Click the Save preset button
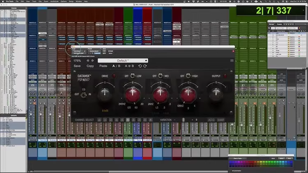The height and width of the screenshot is (173, 308). [x=77, y=66]
